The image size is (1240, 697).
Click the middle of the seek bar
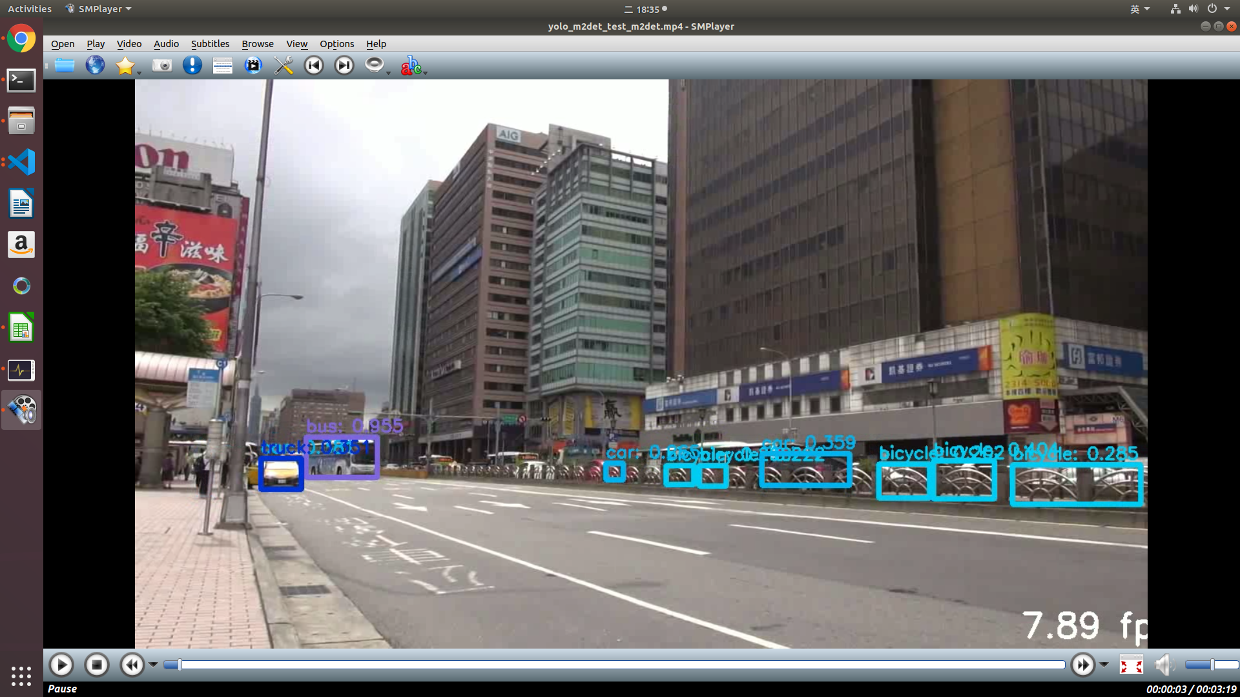[x=614, y=665]
